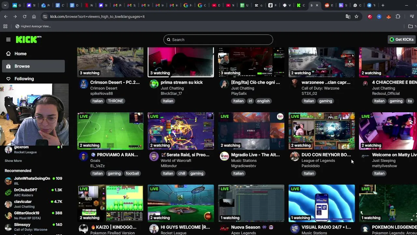Open BlvckStar_17 channel avatar

click(x=154, y=84)
